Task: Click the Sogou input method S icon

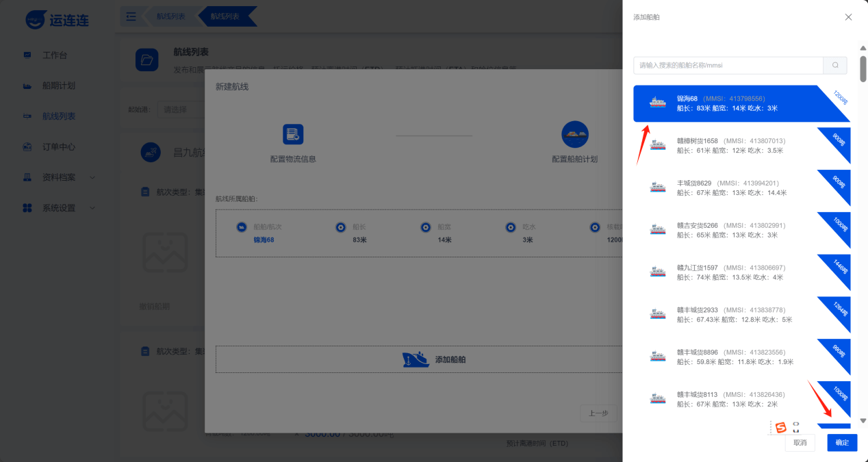Action: [780, 428]
